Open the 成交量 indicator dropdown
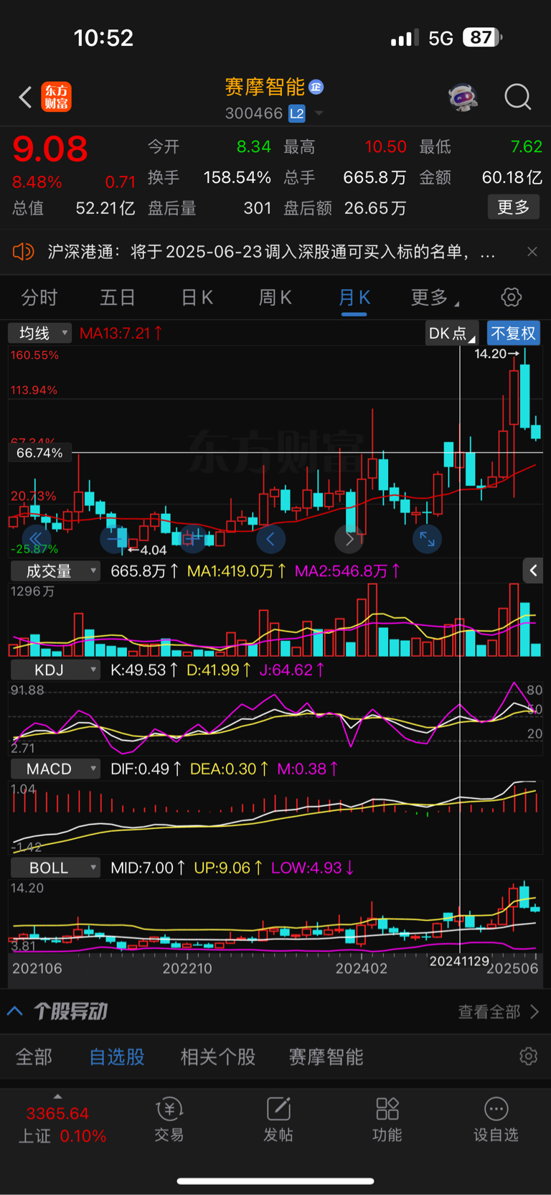551x1195 pixels. pyautogui.click(x=55, y=571)
